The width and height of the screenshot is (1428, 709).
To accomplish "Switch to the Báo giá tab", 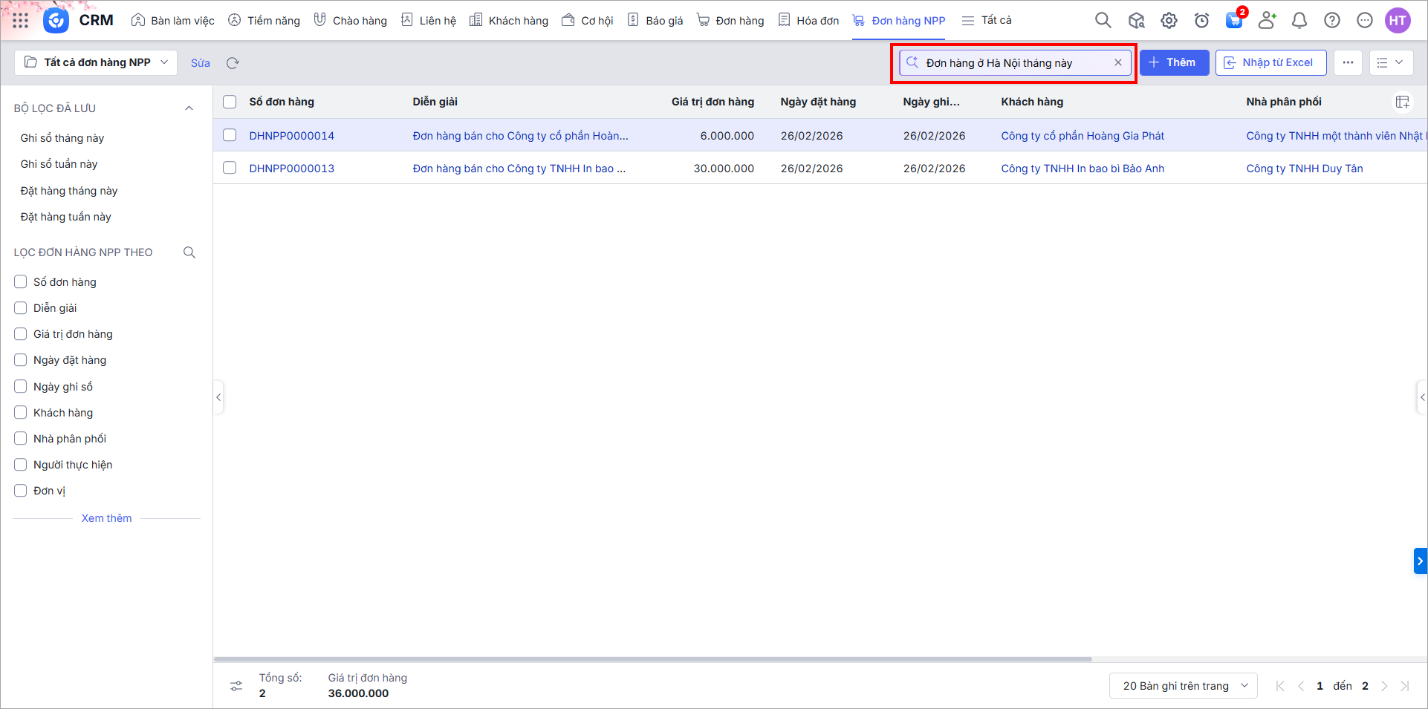I will click(655, 21).
